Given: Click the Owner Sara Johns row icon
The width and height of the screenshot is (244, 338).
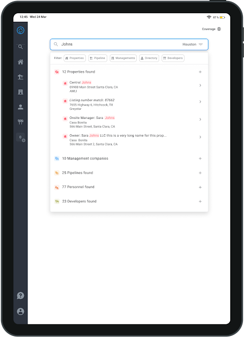Looking at the screenshot, I should [x=65, y=136].
